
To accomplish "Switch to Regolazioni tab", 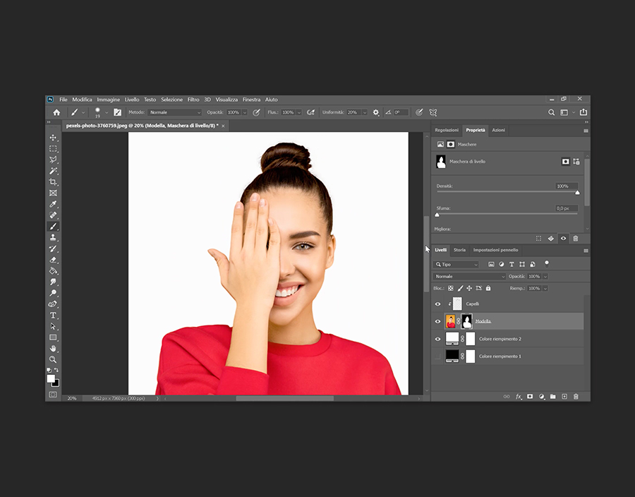I will 447,130.
